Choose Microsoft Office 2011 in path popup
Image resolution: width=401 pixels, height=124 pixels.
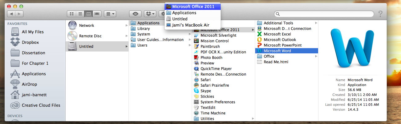pos(193,6)
